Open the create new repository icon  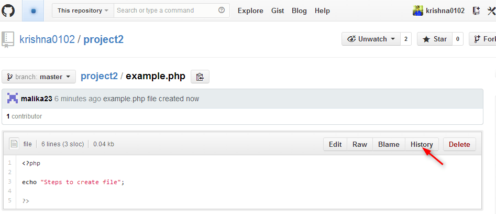[x=476, y=11]
